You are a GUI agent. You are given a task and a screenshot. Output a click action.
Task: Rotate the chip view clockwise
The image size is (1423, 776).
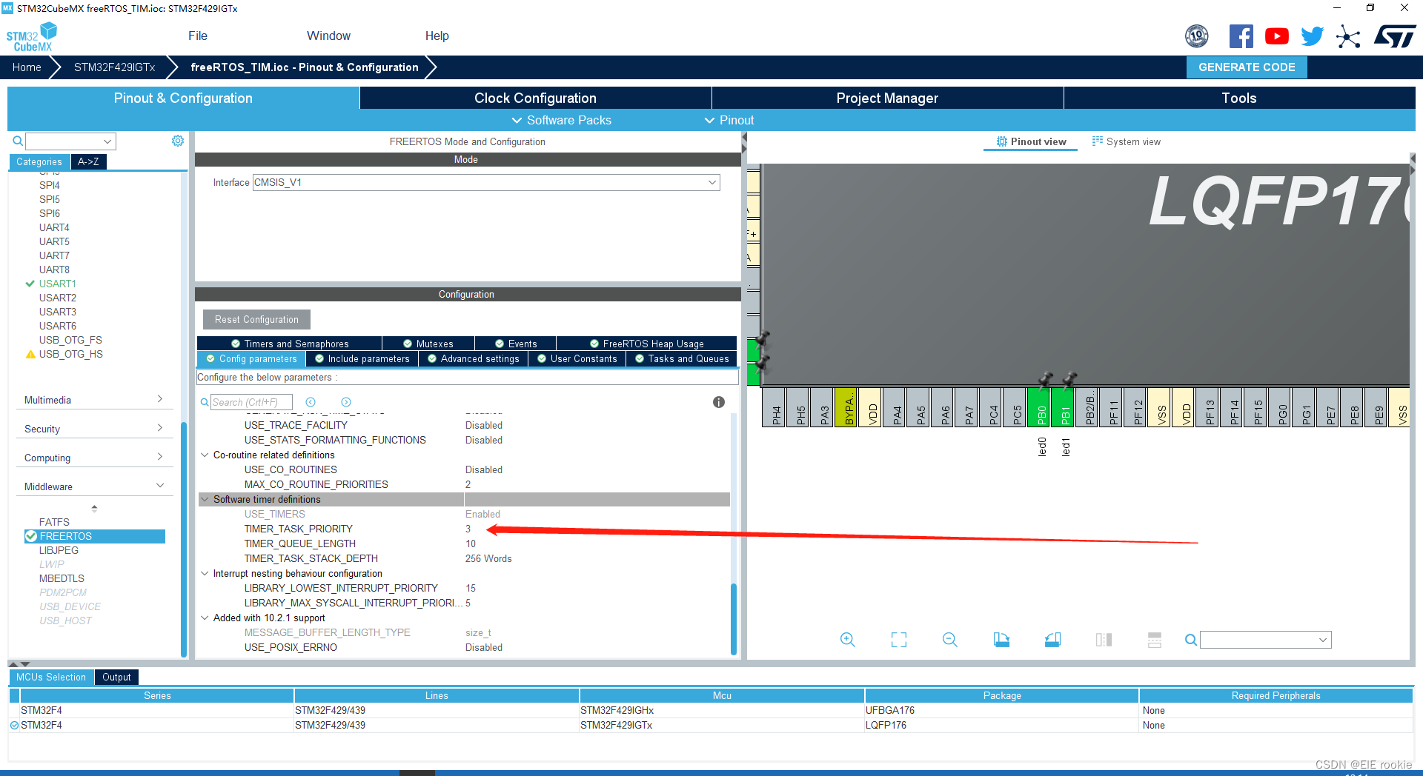(1001, 640)
